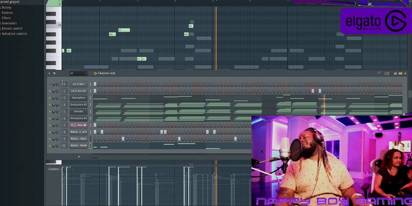Click the plus button below the channel rack
The width and height of the screenshot is (412, 206).
click(x=78, y=157)
